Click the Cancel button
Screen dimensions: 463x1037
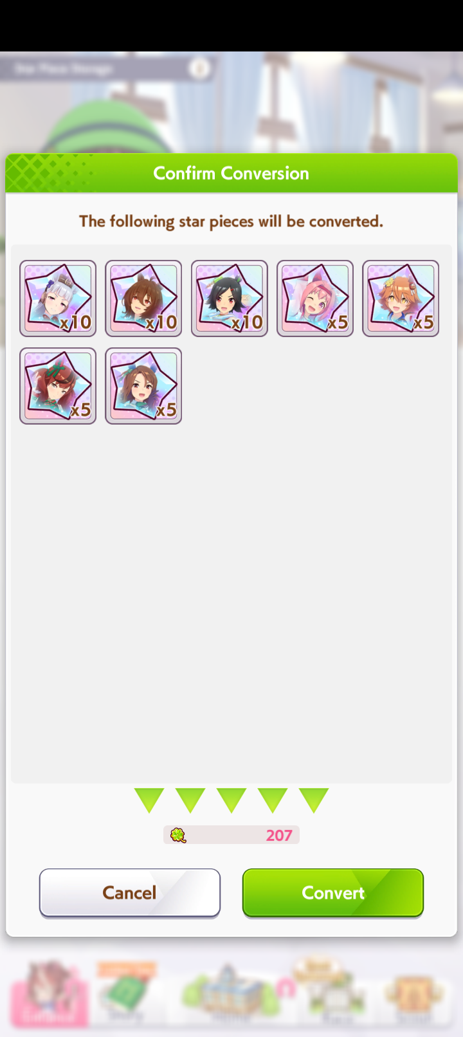click(130, 893)
